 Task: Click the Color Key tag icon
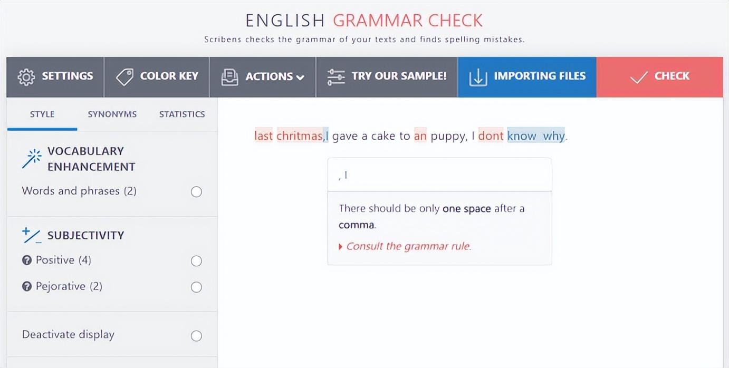124,76
